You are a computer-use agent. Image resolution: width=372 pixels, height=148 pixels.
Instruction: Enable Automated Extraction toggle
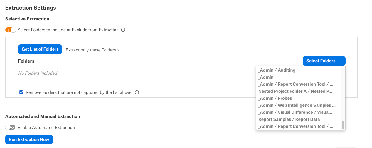click(11, 128)
